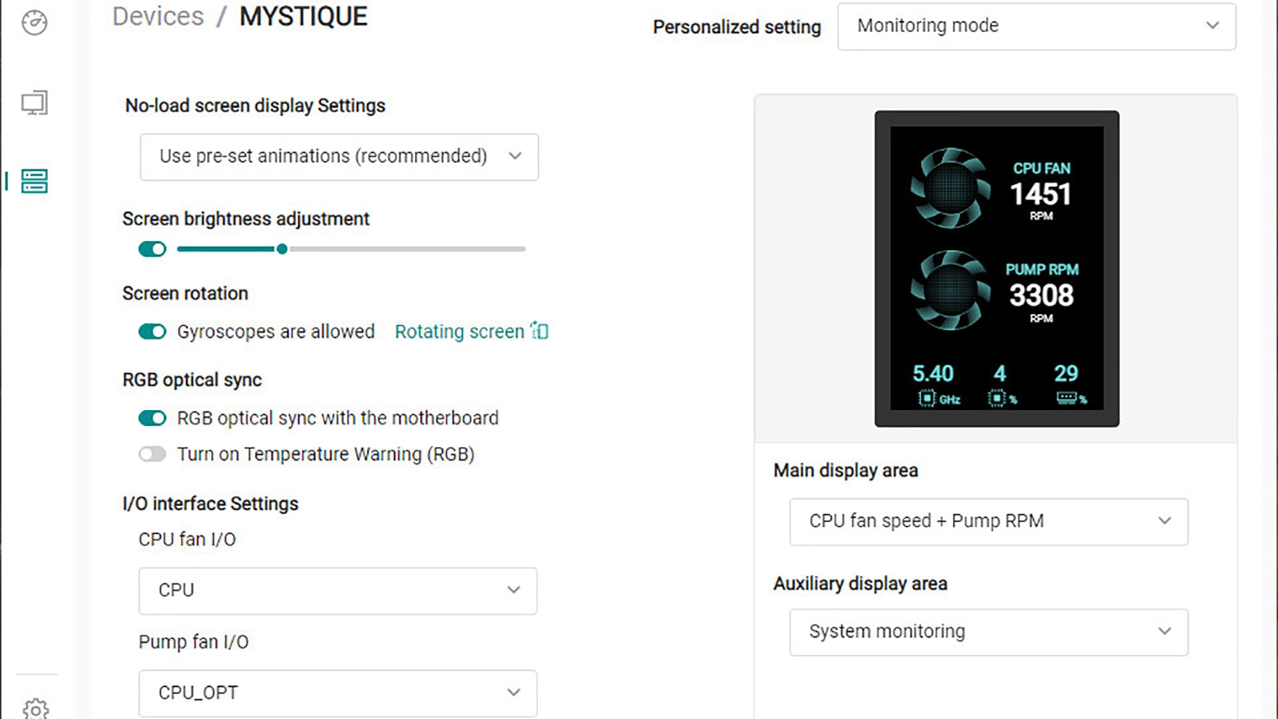Go back to Devices breadcrumb

(158, 17)
